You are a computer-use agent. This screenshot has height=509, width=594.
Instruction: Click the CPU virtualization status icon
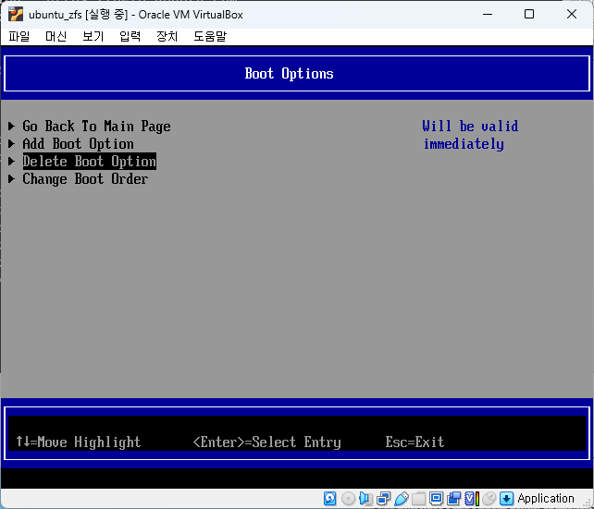[x=471, y=498]
